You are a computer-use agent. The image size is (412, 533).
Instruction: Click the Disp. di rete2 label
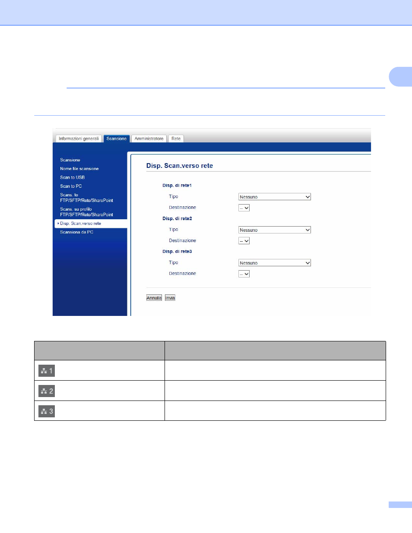177,218
